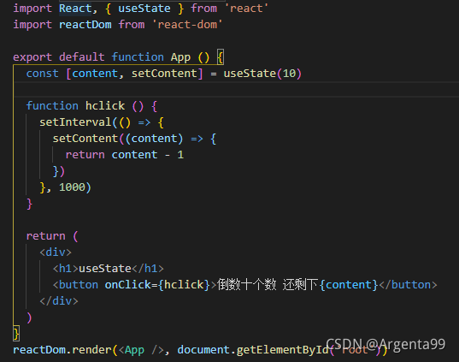Viewport: 459px width, 362px height.
Task: Click useState inside the import braces
Action: (144, 9)
